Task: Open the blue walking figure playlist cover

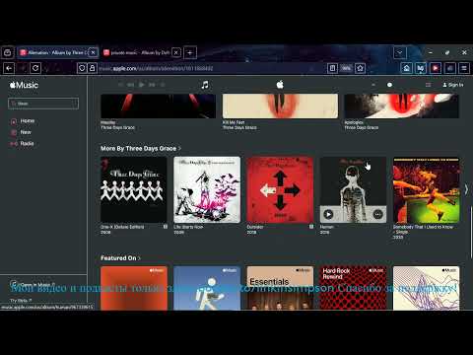Action: [207, 288]
